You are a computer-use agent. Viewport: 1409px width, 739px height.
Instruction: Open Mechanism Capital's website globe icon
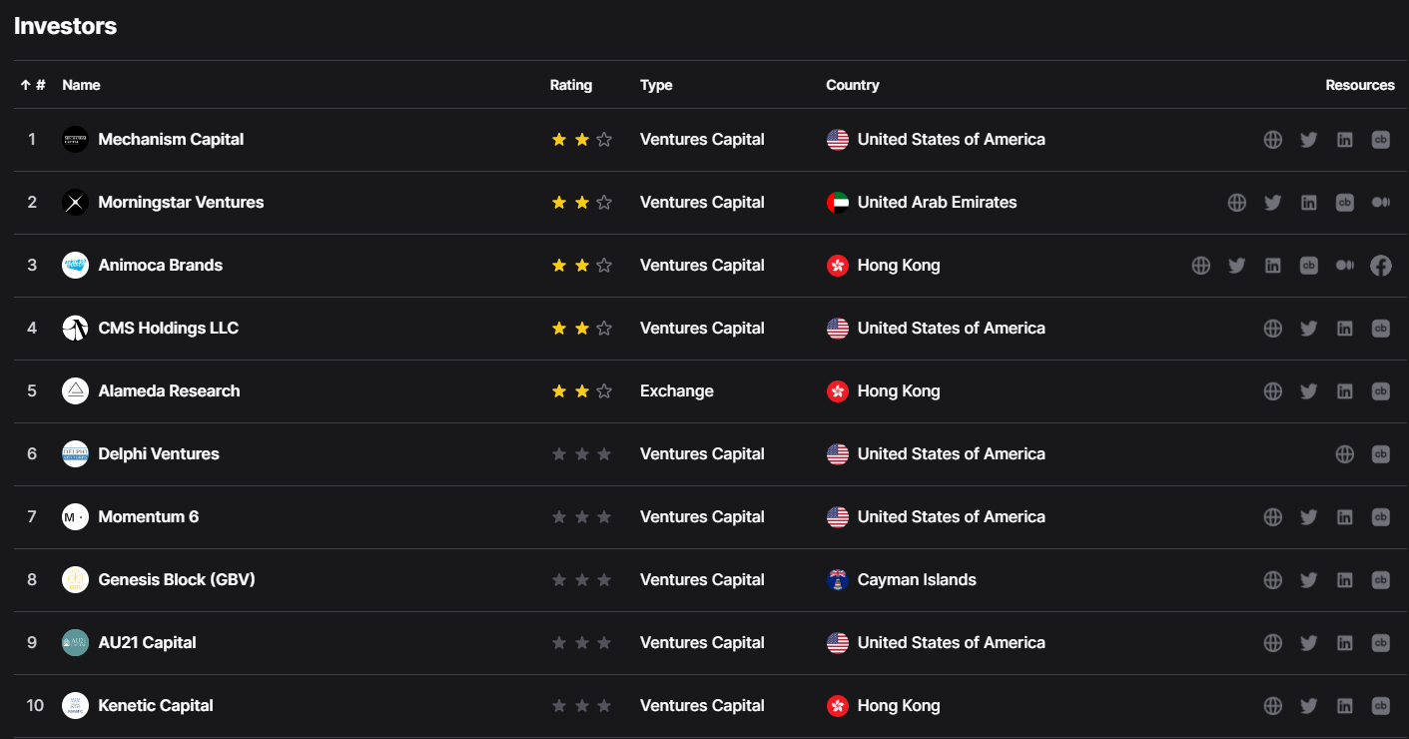[x=1272, y=140]
